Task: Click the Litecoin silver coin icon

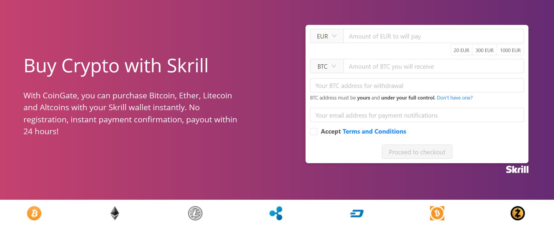Action: pos(195,213)
